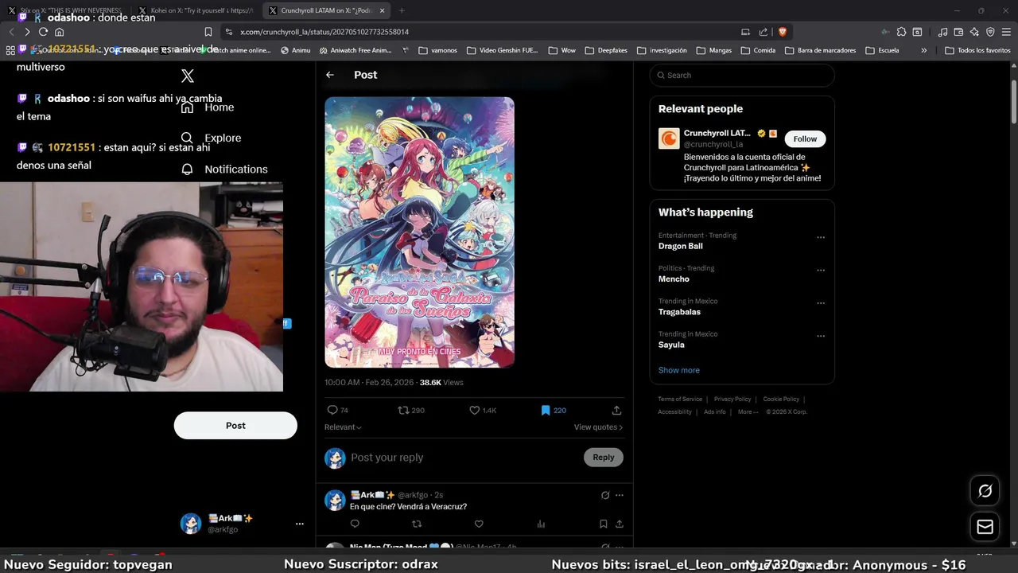
Task: Like arkfgo's reply about Veracruz
Action: coord(479,524)
